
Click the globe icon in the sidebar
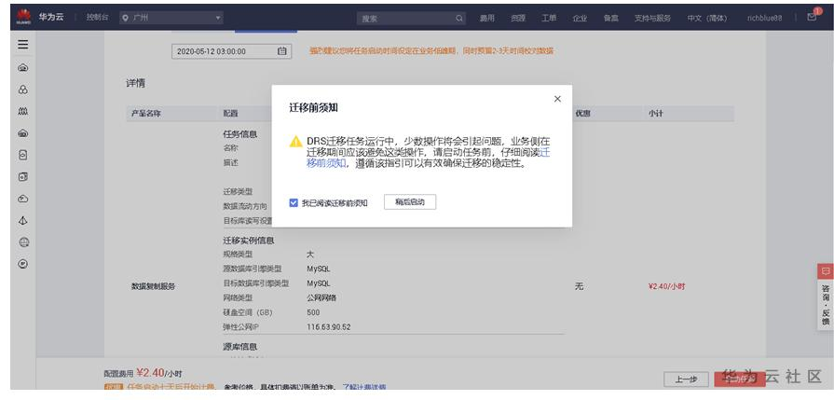(23, 242)
